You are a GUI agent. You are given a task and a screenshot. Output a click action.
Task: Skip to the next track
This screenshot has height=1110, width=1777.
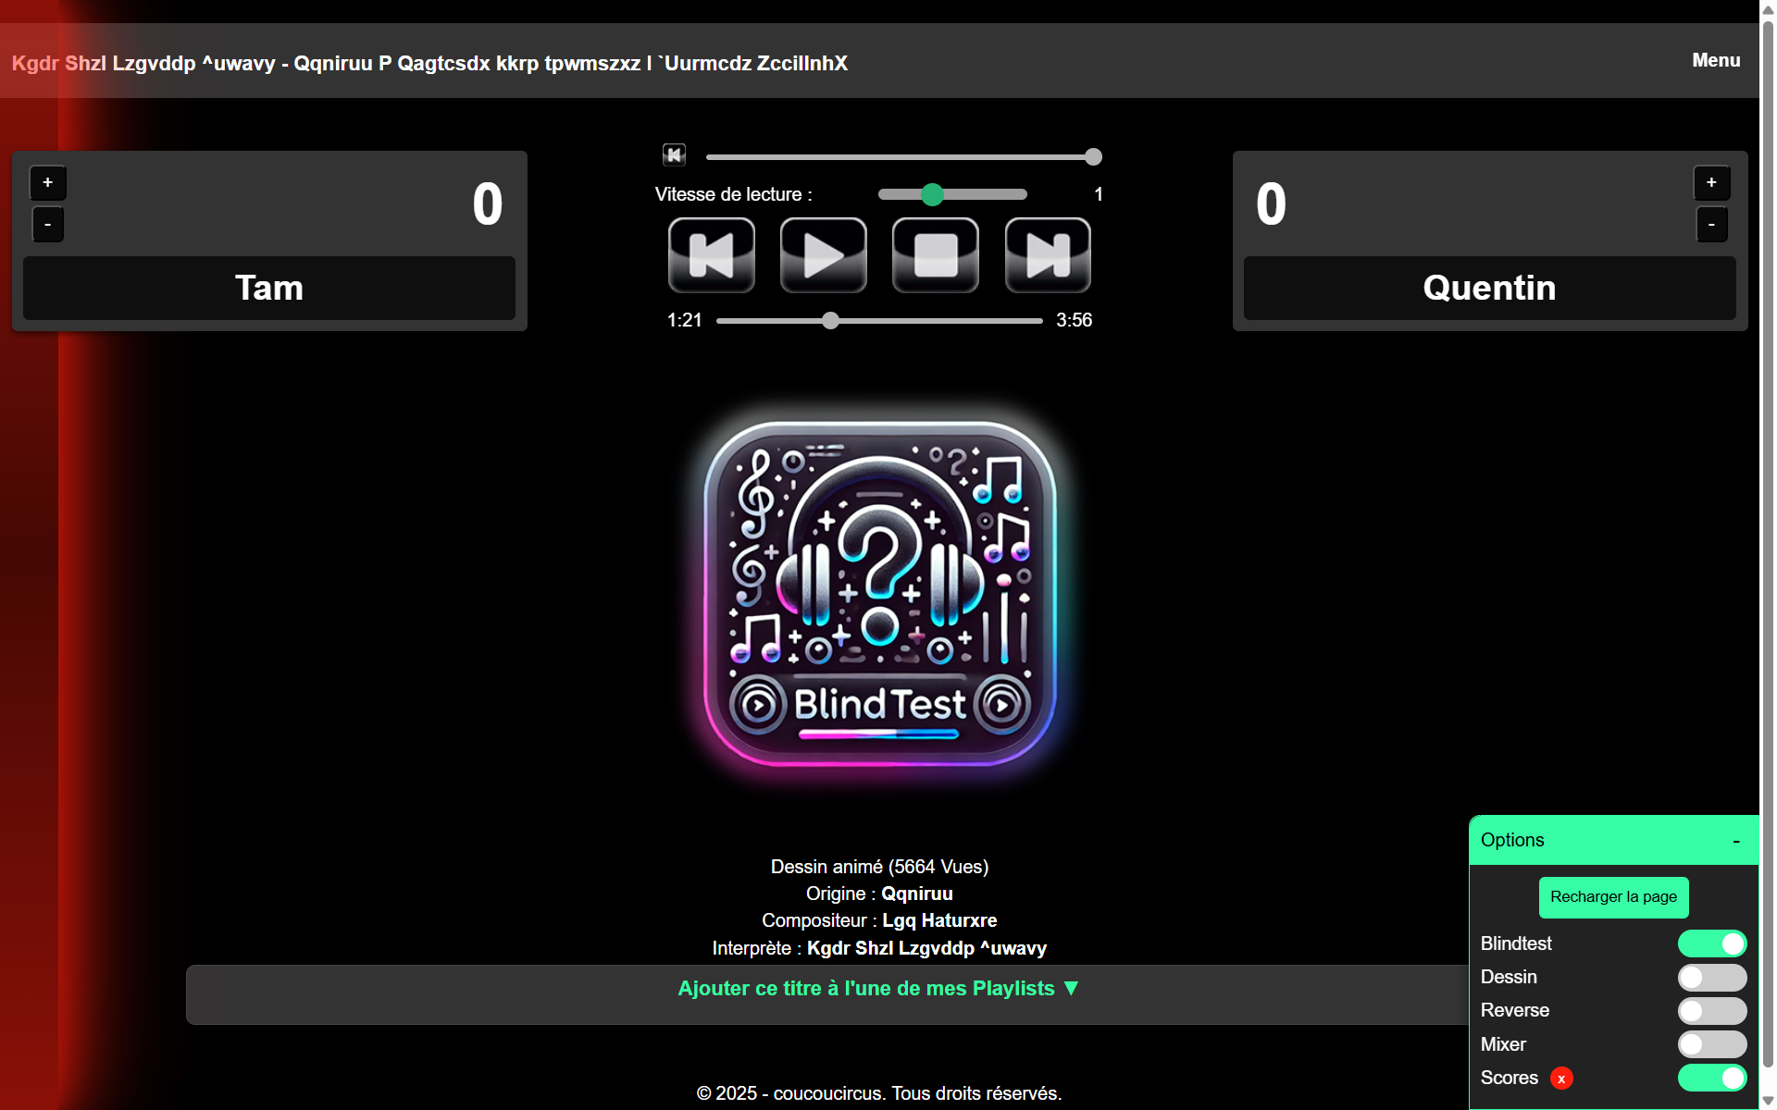point(1047,255)
